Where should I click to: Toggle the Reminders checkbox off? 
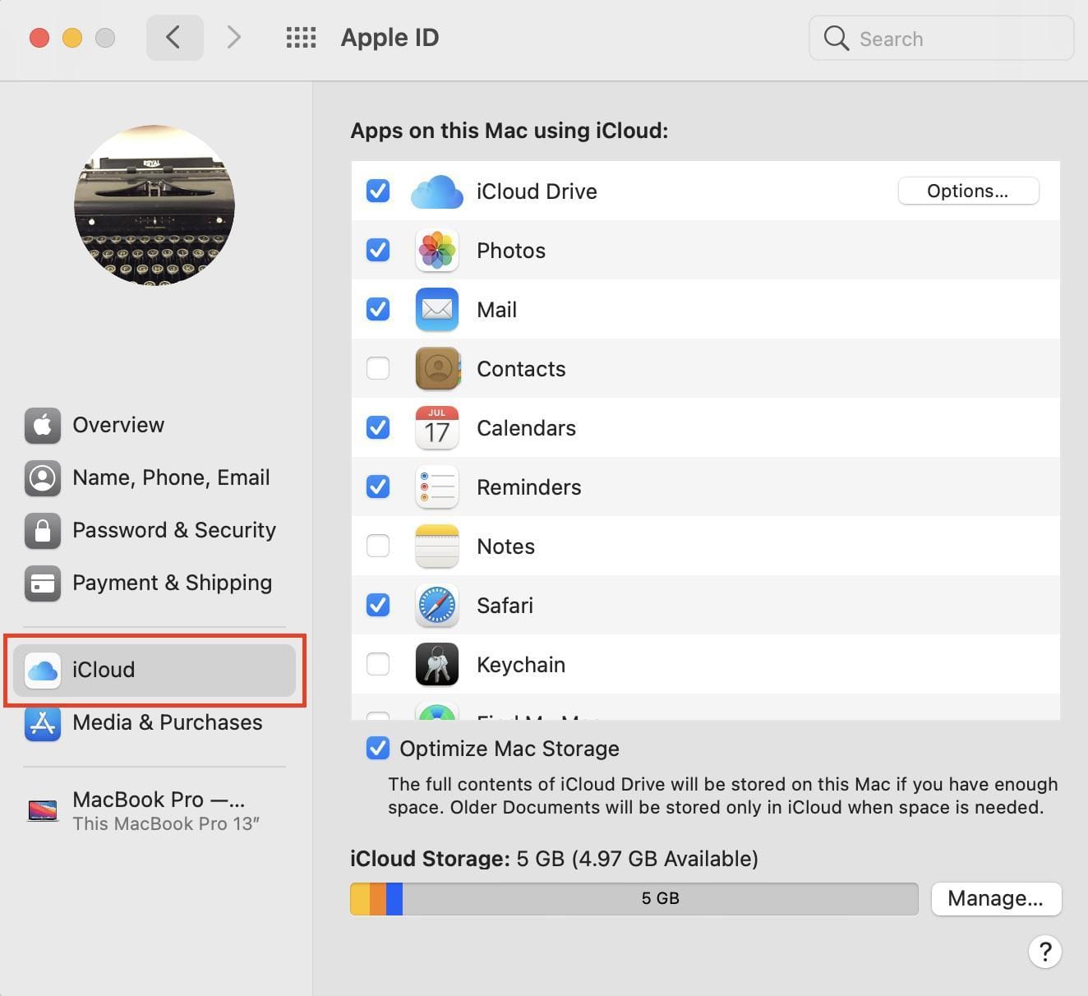[378, 486]
